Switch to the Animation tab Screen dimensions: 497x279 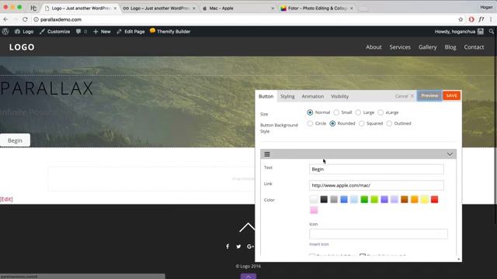(313, 96)
